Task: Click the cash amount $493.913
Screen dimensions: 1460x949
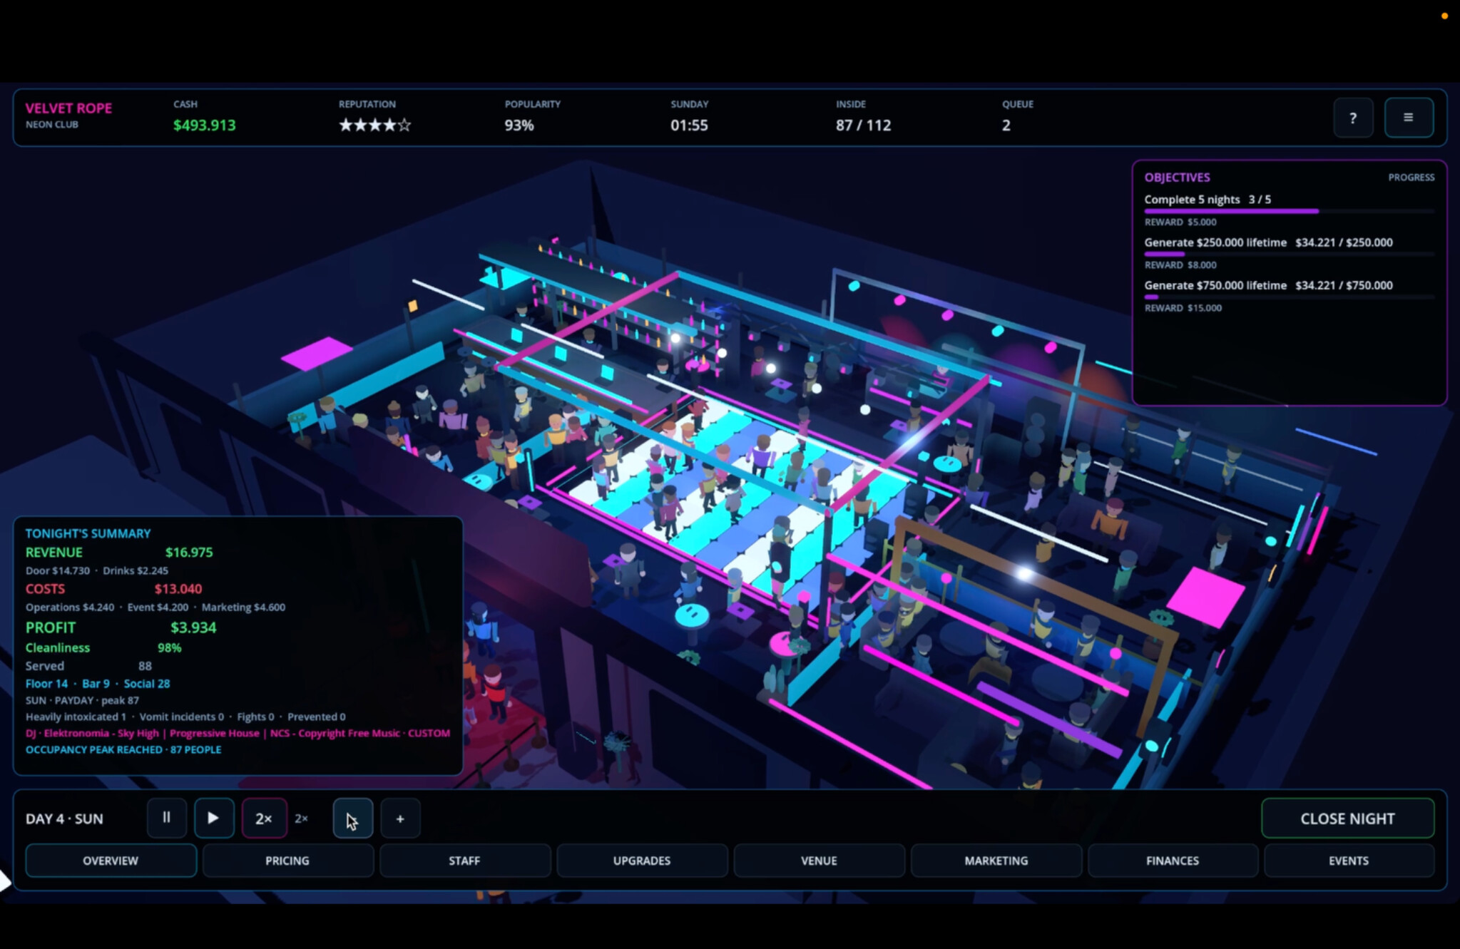Action: [204, 125]
